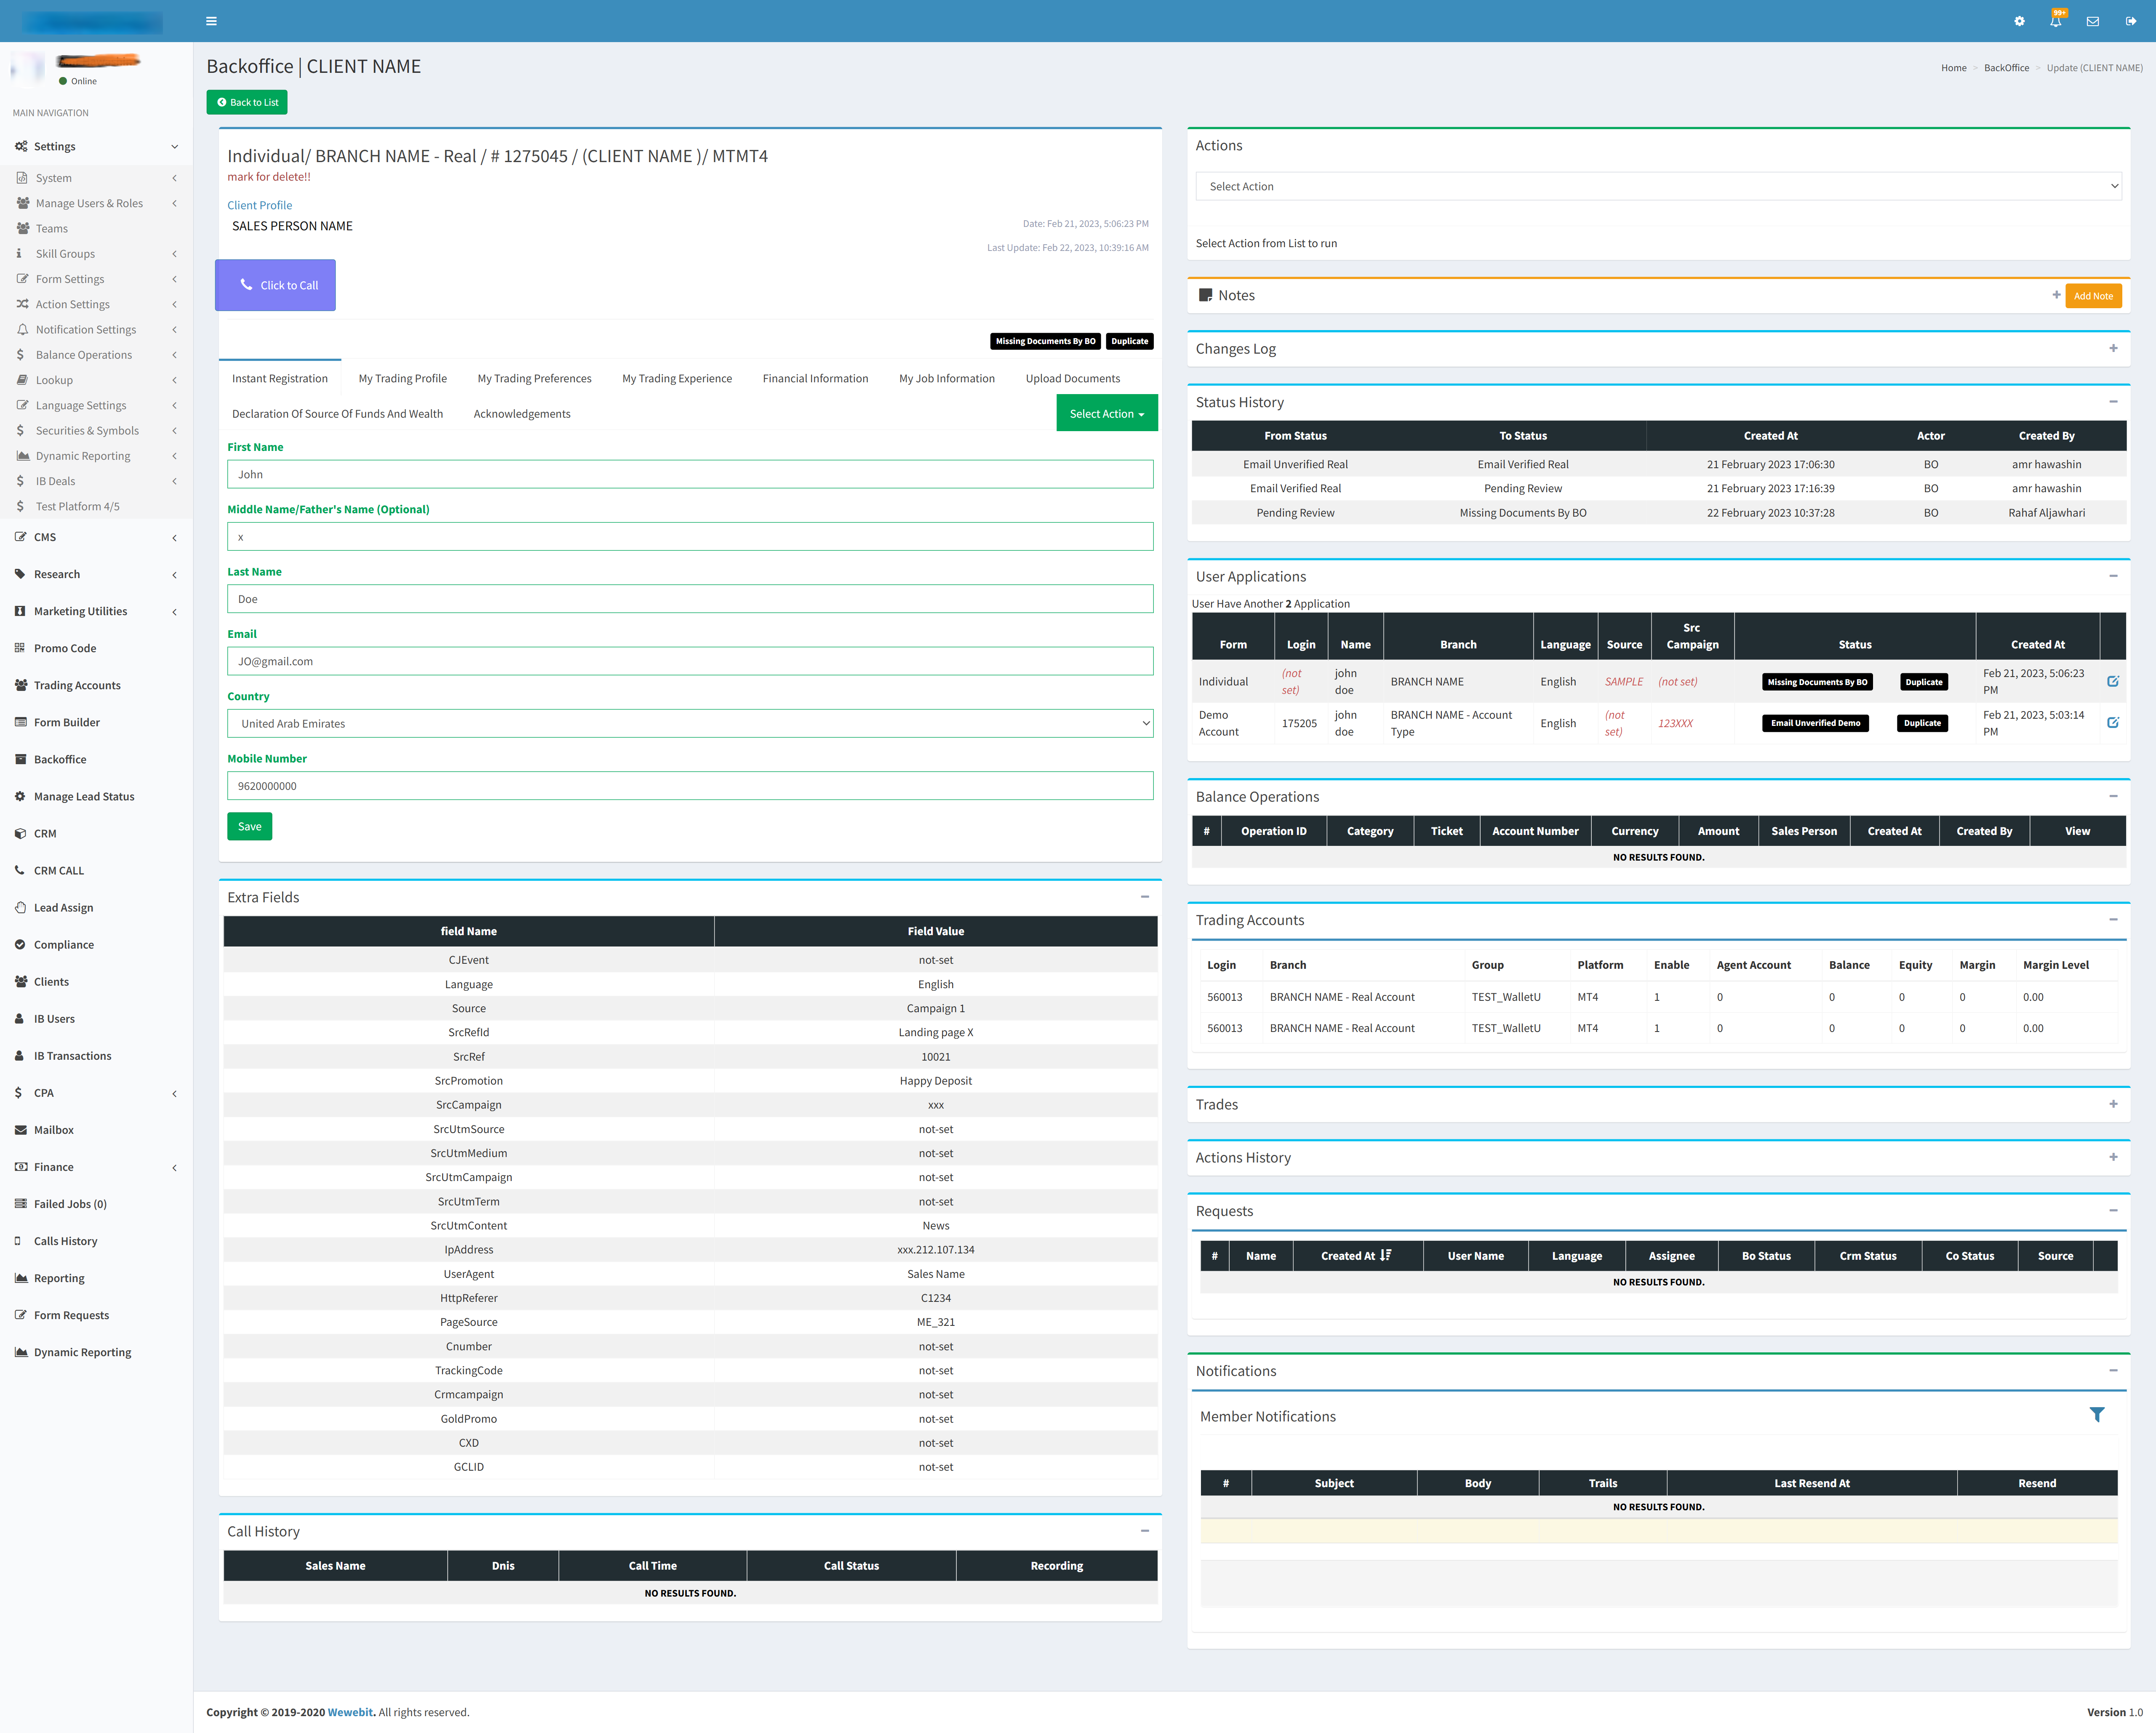
Task: Open the notifications bell icon
Action: 2056,20
